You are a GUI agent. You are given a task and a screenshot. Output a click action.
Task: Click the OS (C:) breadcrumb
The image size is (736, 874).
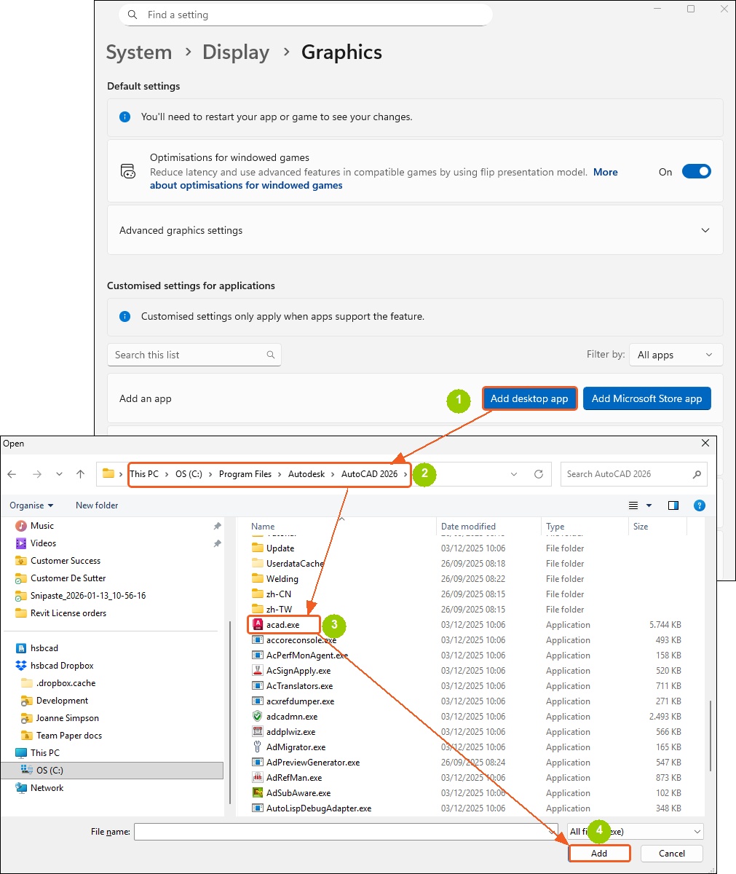(x=189, y=474)
